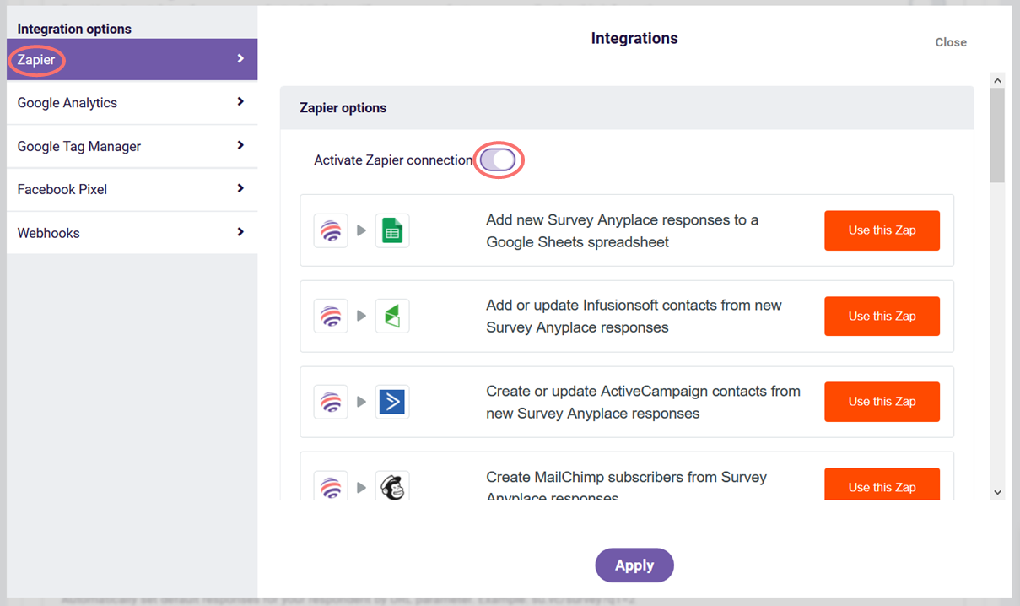Expand the Google Analytics chevron arrow
Viewport: 1020px width, 606px height.
[240, 101]
